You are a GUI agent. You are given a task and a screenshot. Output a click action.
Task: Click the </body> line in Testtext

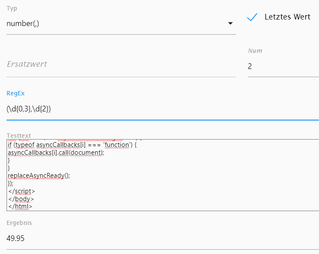click(21, 199)
